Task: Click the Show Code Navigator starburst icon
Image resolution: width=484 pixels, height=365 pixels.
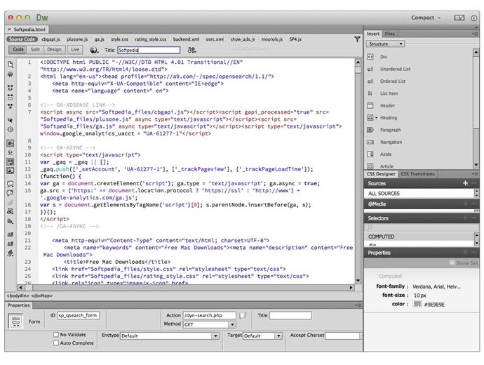Action: point(11,74)
